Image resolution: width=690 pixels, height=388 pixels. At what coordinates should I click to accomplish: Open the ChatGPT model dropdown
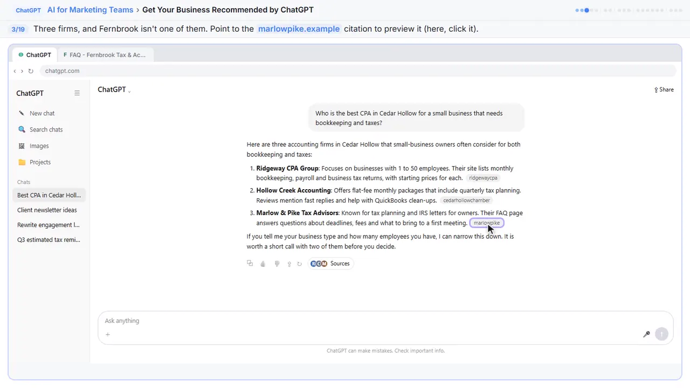coord(114,90)
